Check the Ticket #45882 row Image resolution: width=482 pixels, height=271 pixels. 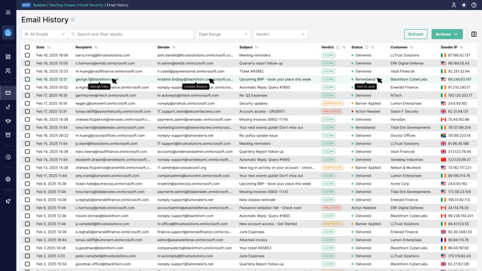click(x=28, y=71)
